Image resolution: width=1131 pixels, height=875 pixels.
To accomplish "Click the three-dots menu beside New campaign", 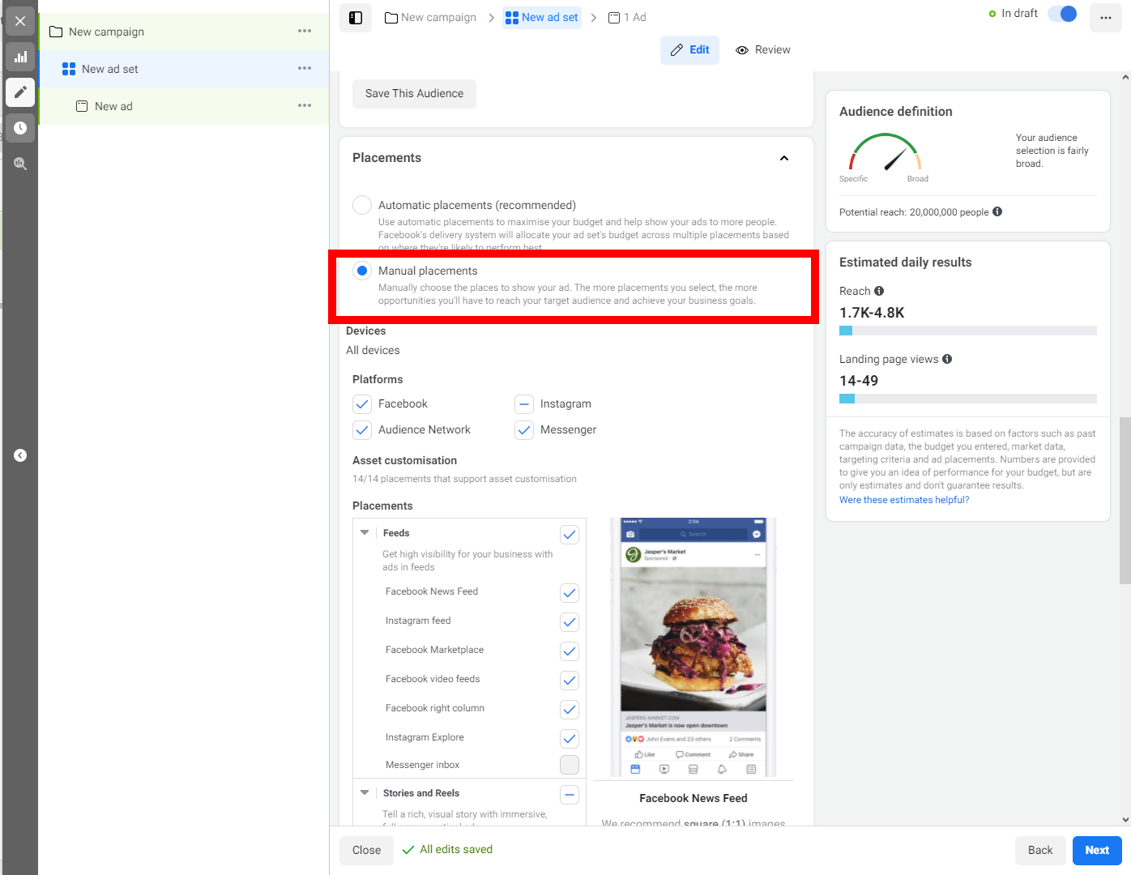I will tap(305, 31).
